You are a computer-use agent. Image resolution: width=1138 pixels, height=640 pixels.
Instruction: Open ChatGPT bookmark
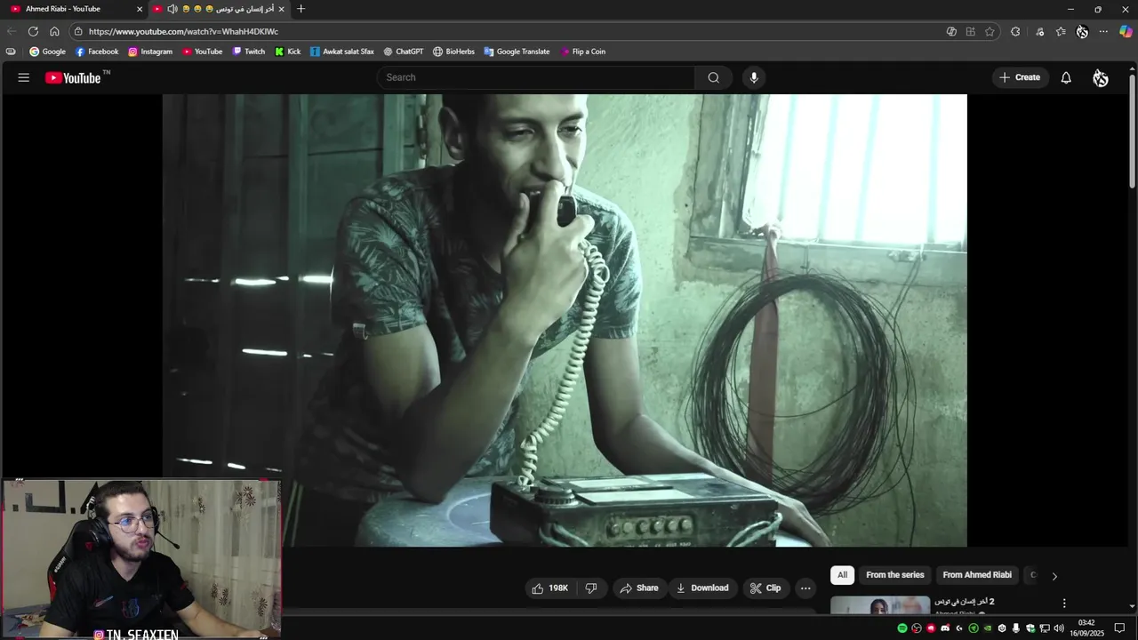[x=403, y=52]
